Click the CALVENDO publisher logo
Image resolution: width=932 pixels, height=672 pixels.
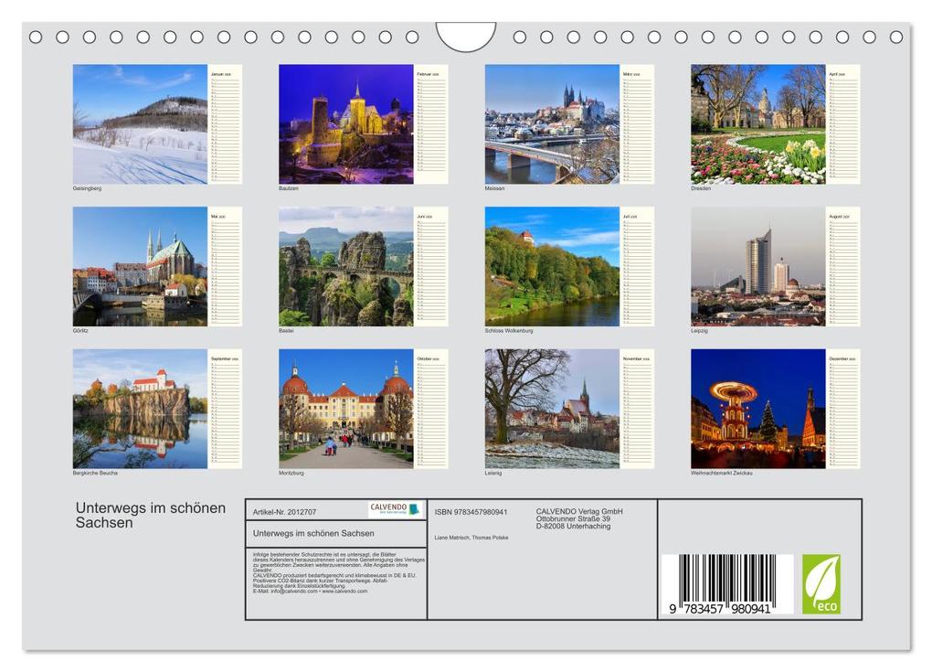(x=394, y=509)
